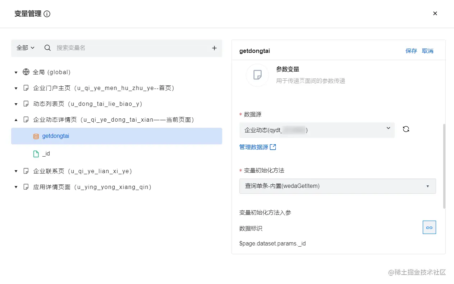Expand the 动态列表页 tree node

coord(16,104)
